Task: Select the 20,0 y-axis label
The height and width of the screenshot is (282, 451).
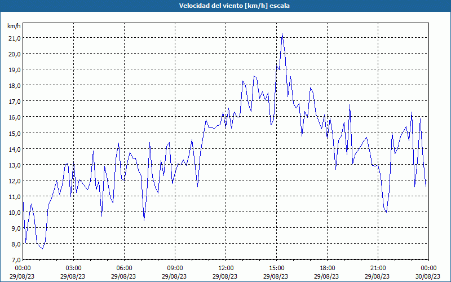Action: click(x=15, y=54)
